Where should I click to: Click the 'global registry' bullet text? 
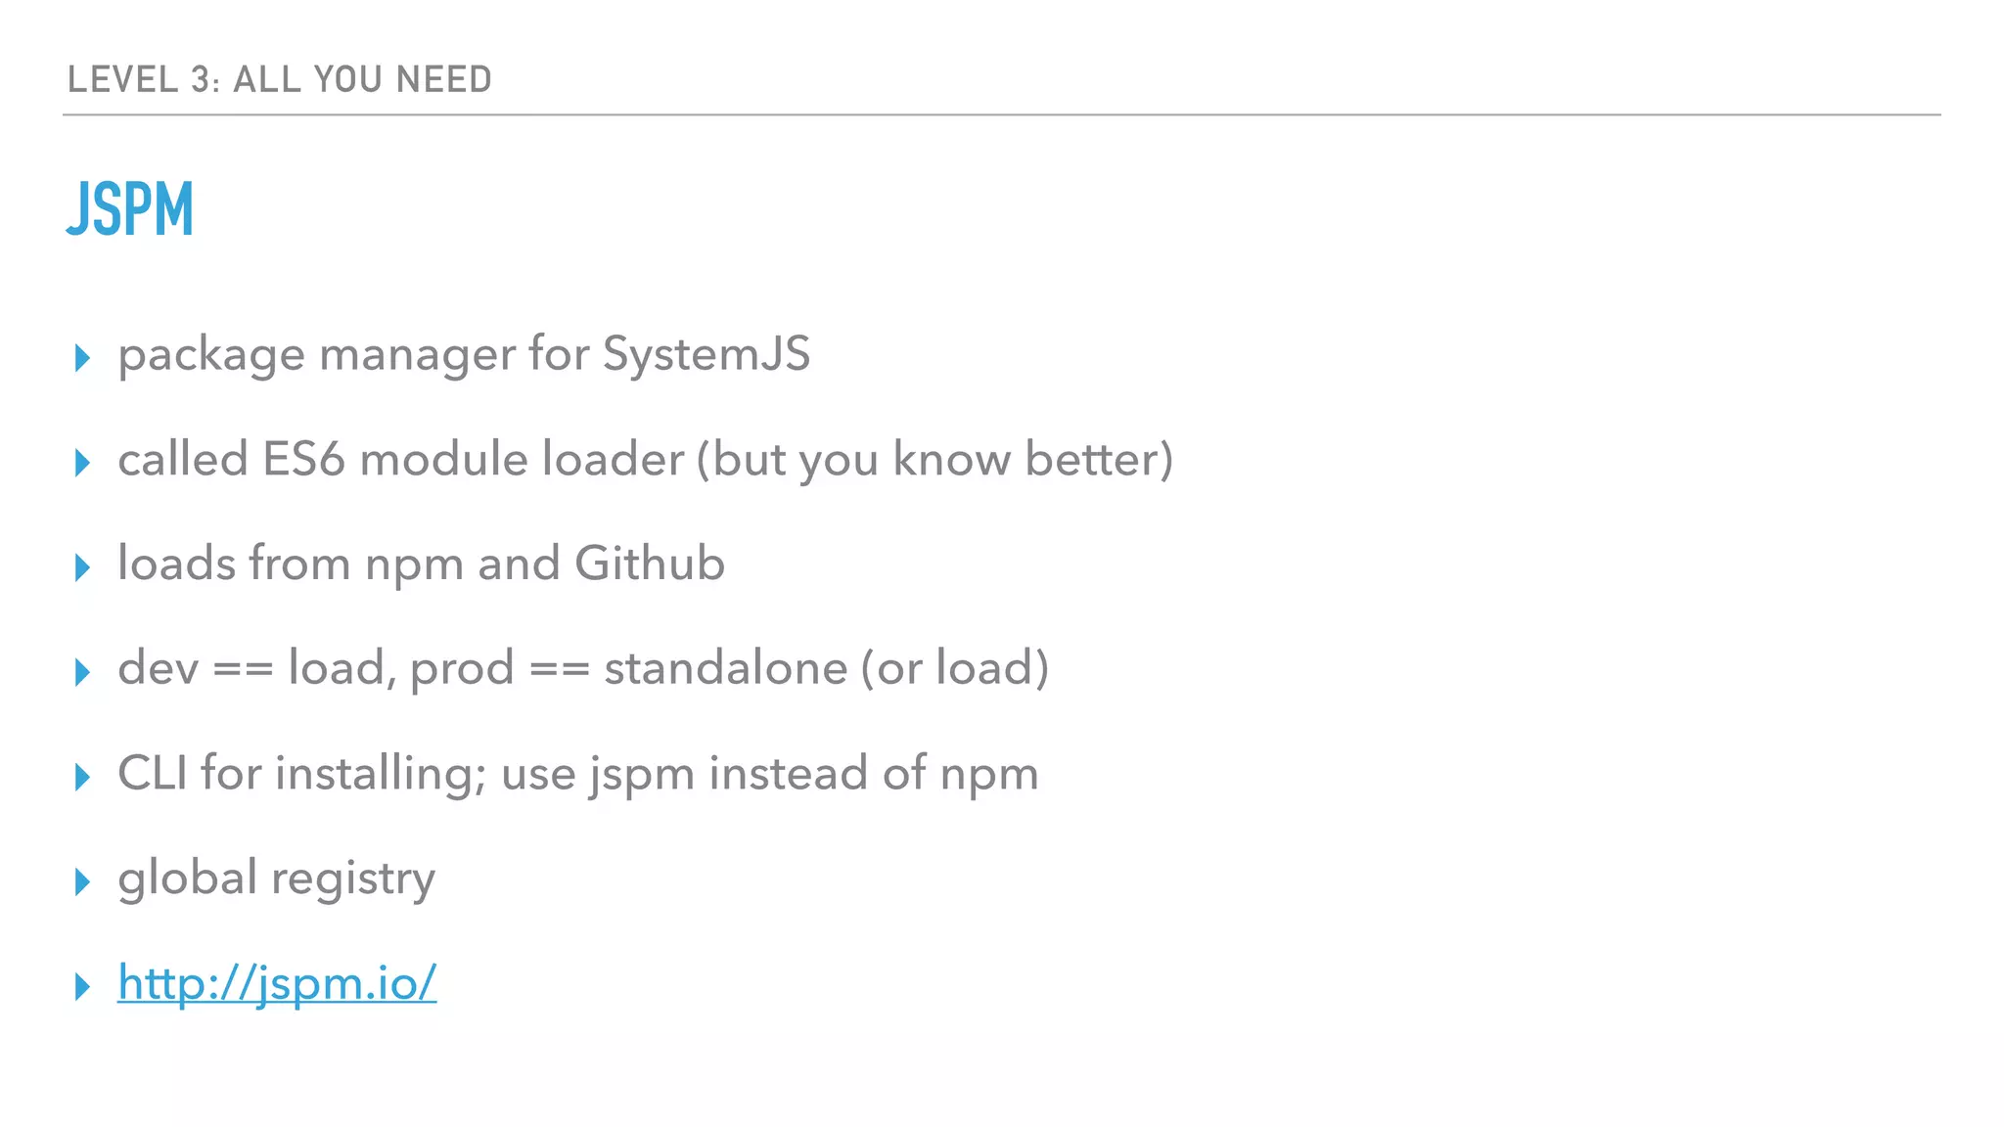pos(276,879)
